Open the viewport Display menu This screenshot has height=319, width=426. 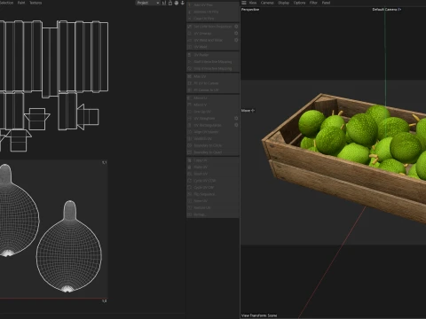283,3
